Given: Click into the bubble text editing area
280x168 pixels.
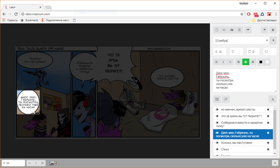Looking at the screenshot, I should pos(245,80).
